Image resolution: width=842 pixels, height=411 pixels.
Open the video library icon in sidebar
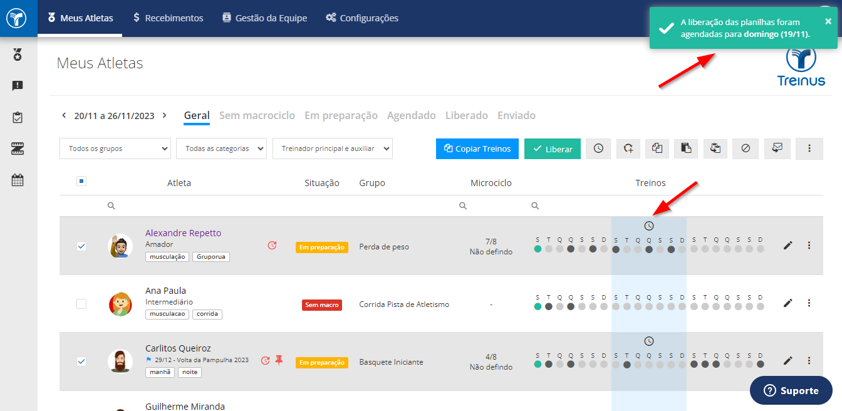tap(18, 149)
